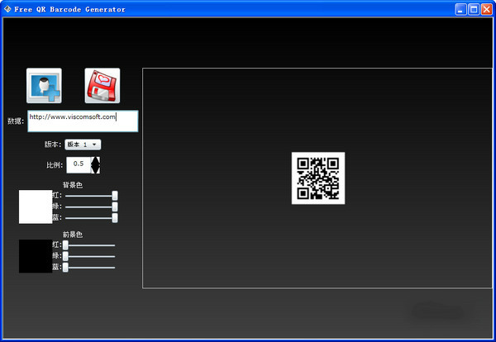Open the 版本 1 version dropdown

click(83, 145)
